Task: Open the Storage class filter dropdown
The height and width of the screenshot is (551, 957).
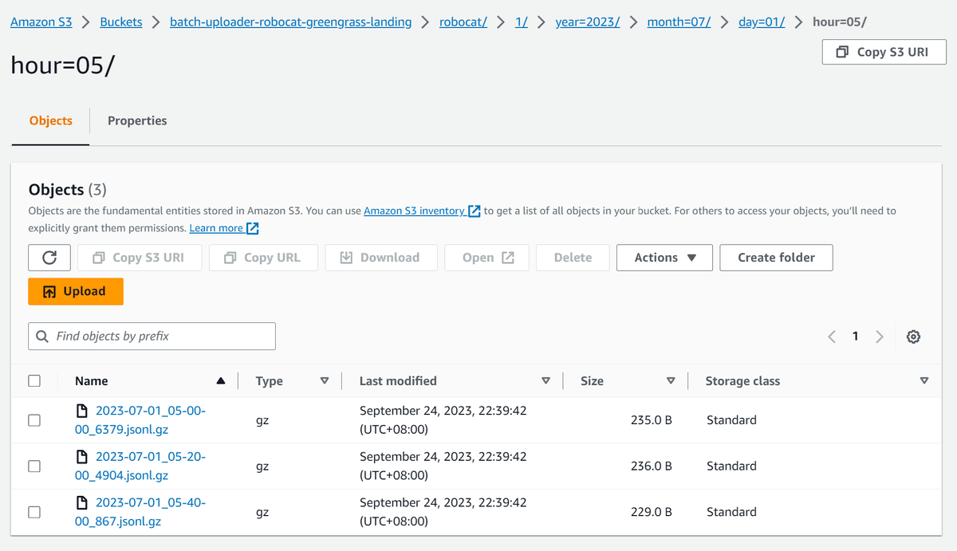Action: (x=924, y=380)
